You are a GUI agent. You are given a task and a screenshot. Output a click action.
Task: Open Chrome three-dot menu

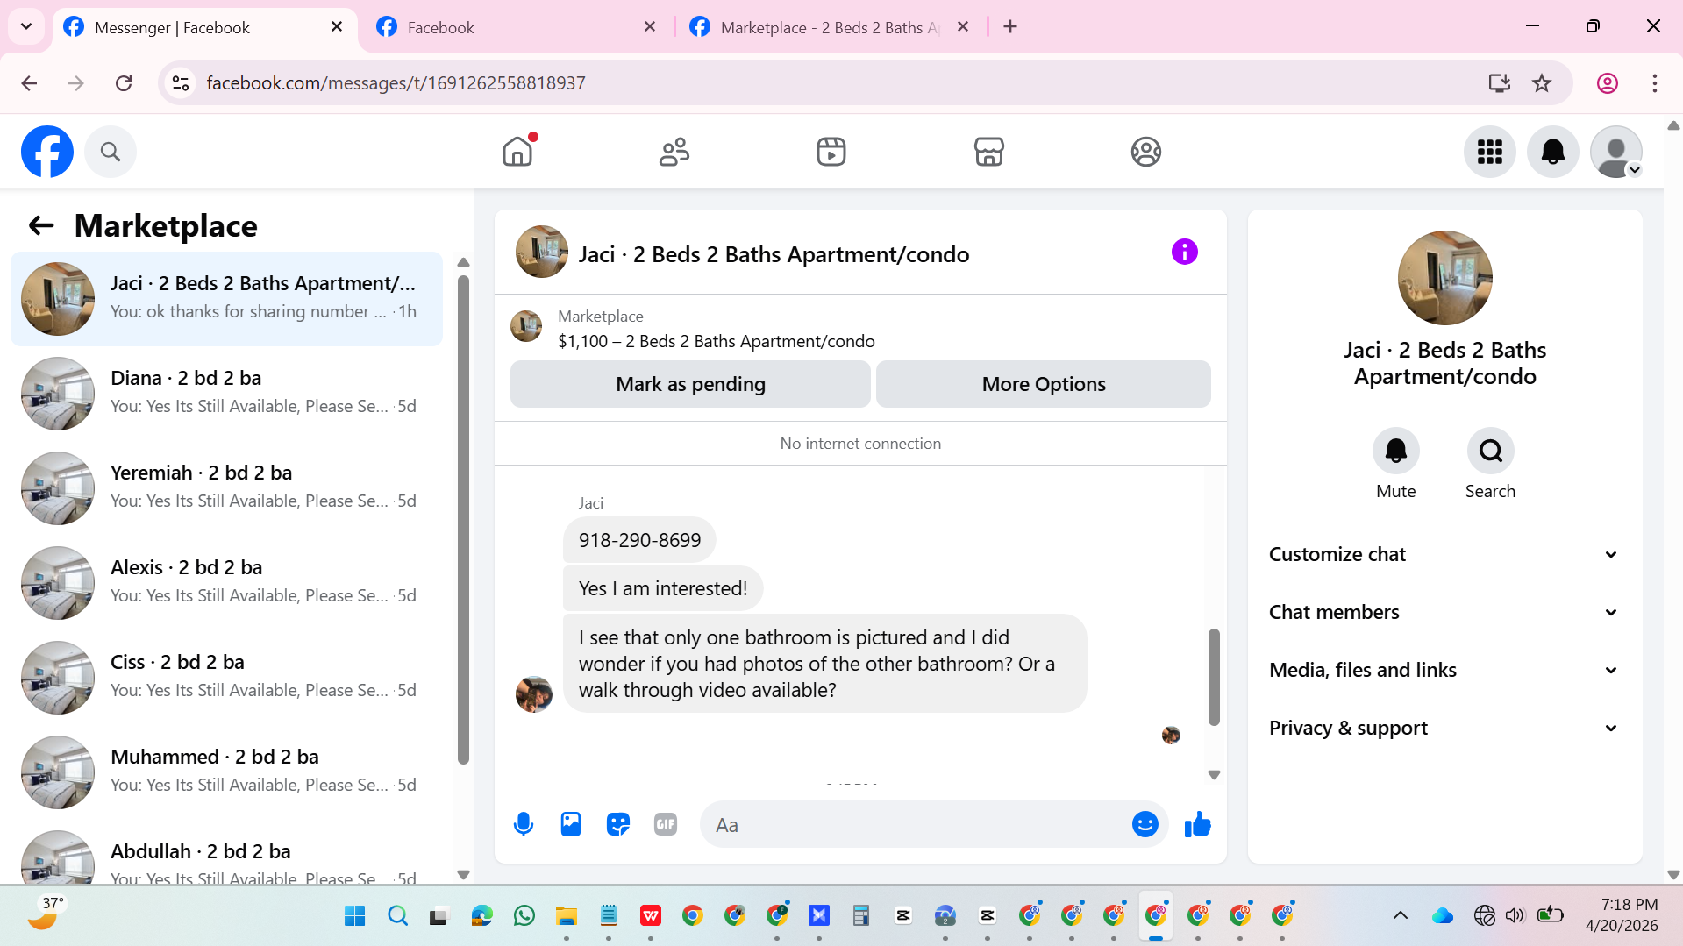click(x=1655, y=83)
